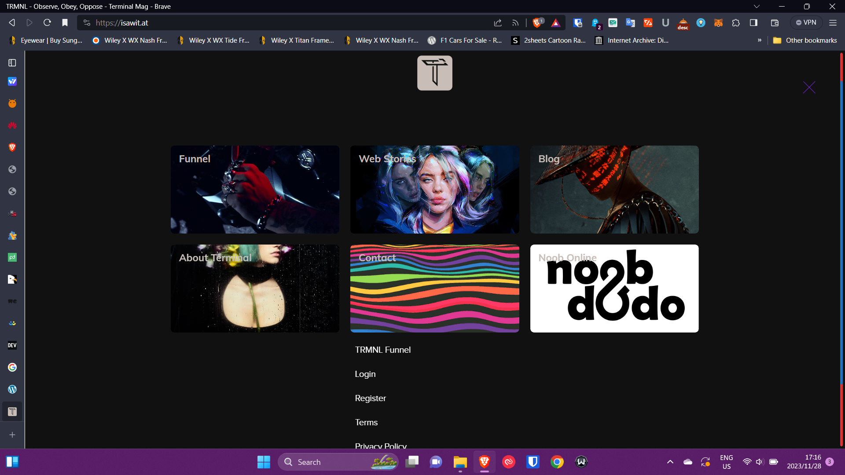The image size is (845, 475).
Task: Expand the hidden bookmarks chevron
Action: (759, 40)
